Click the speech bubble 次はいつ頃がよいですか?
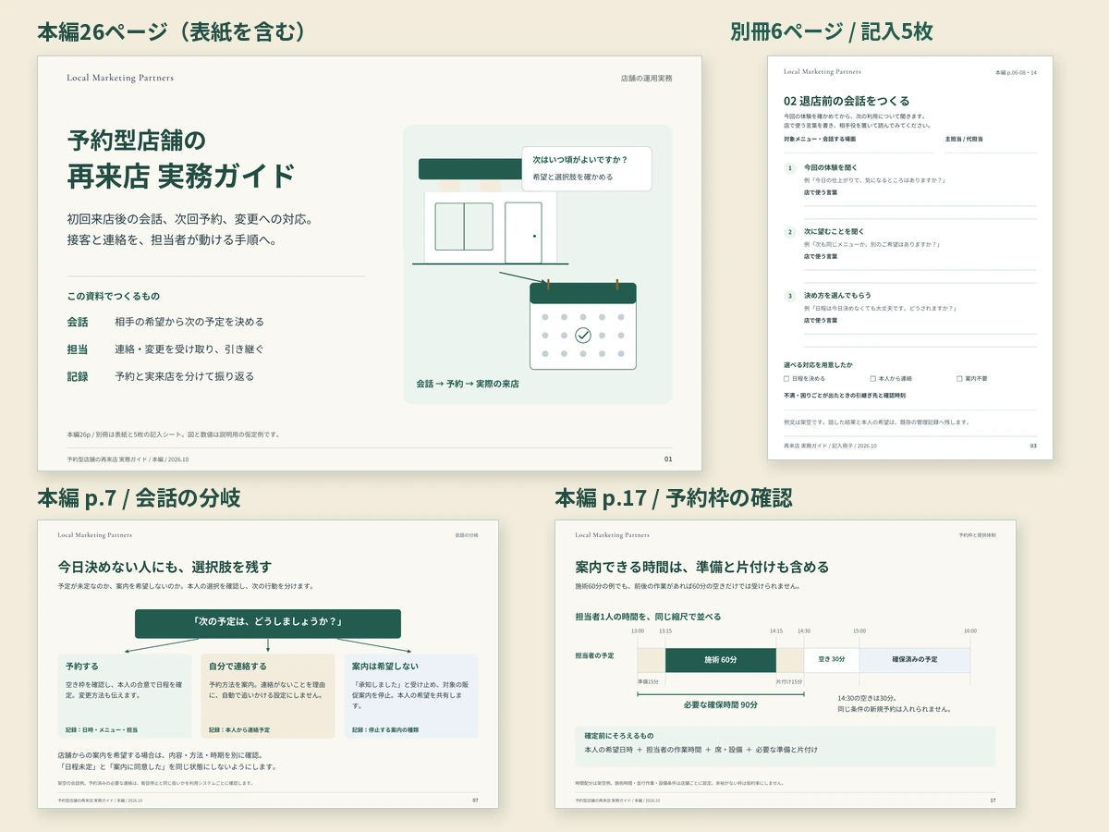 pyautogui.click(x=587, y=168)
